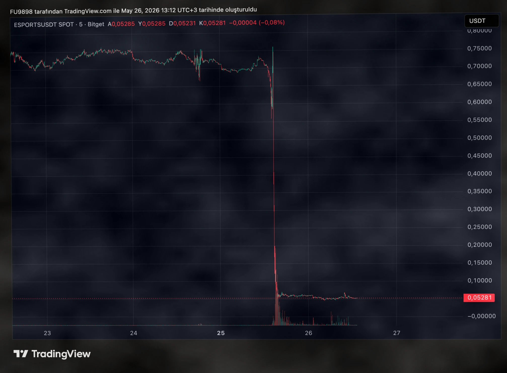Screen dimensions: 507x373
Task: Click the date label 26 on time axis
Action: (x=309, y=333)
